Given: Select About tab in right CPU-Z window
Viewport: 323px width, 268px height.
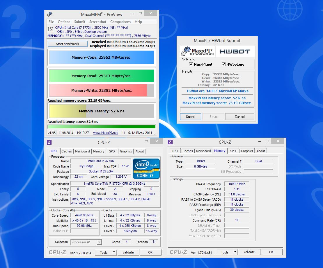Looking at the screenshot, I should coord(261,151).
